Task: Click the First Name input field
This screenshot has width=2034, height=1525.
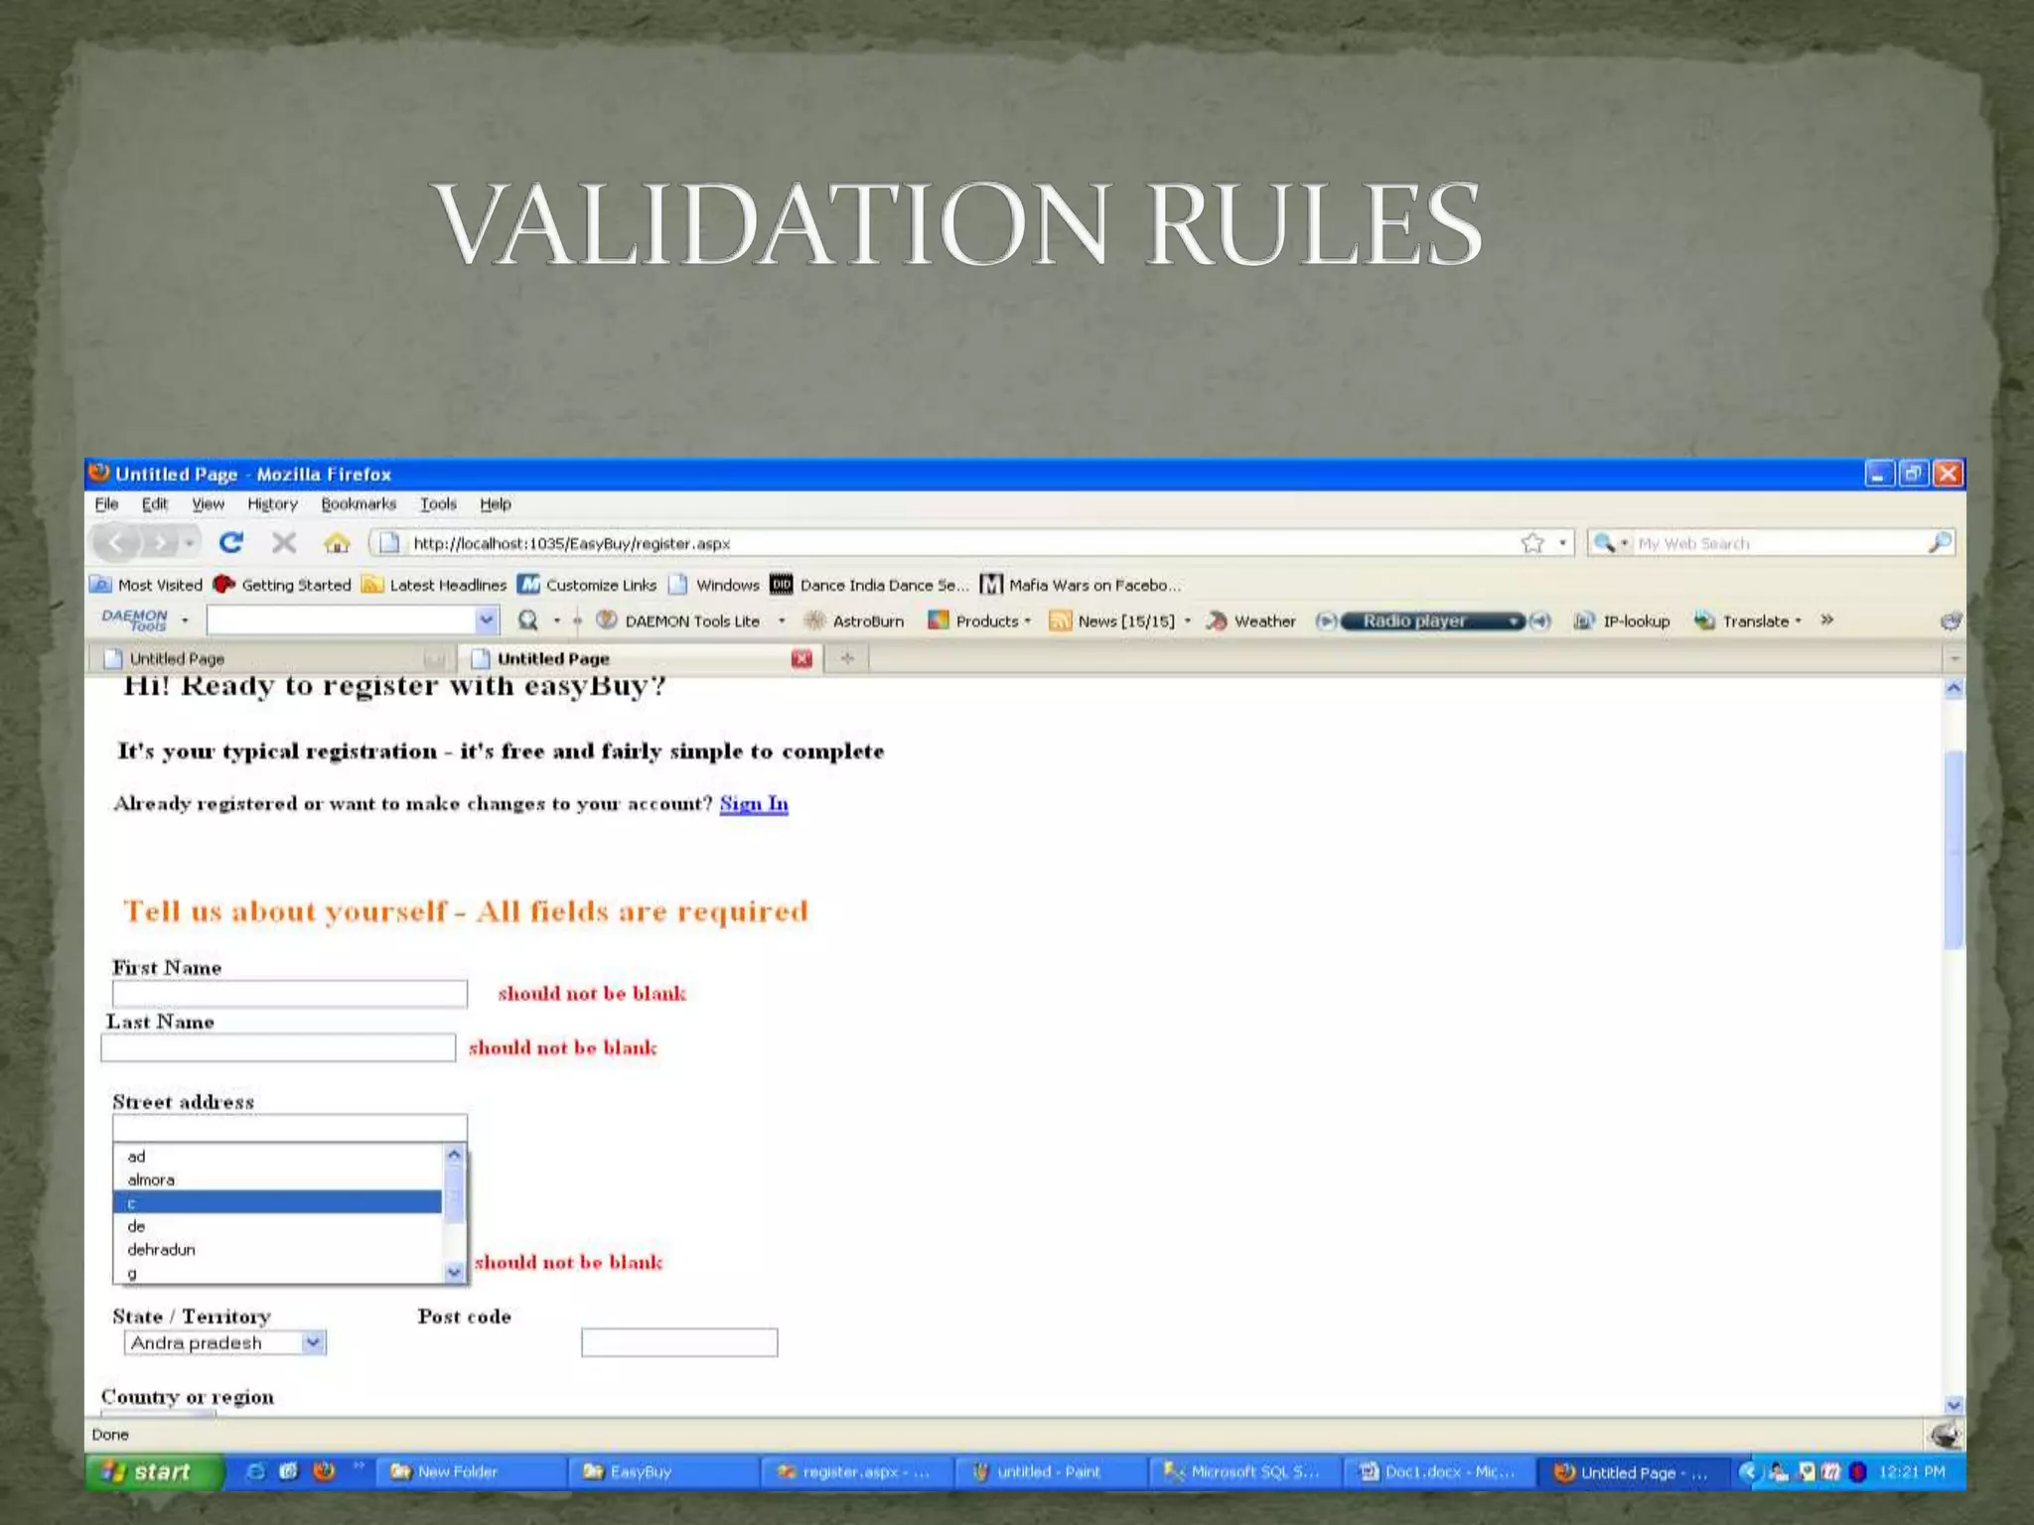Action: (x=289, y=994)
